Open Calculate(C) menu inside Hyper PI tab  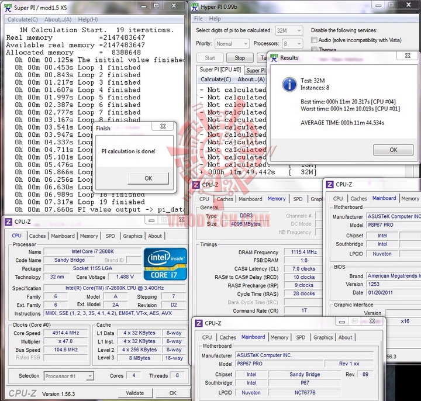pyautogui.click(x=216, y=79)
